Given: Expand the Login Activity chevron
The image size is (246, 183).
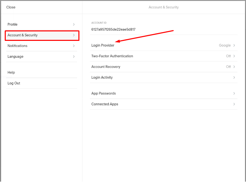Looking at the screenshot, I should pyautogui.click(x=234, y=77).
